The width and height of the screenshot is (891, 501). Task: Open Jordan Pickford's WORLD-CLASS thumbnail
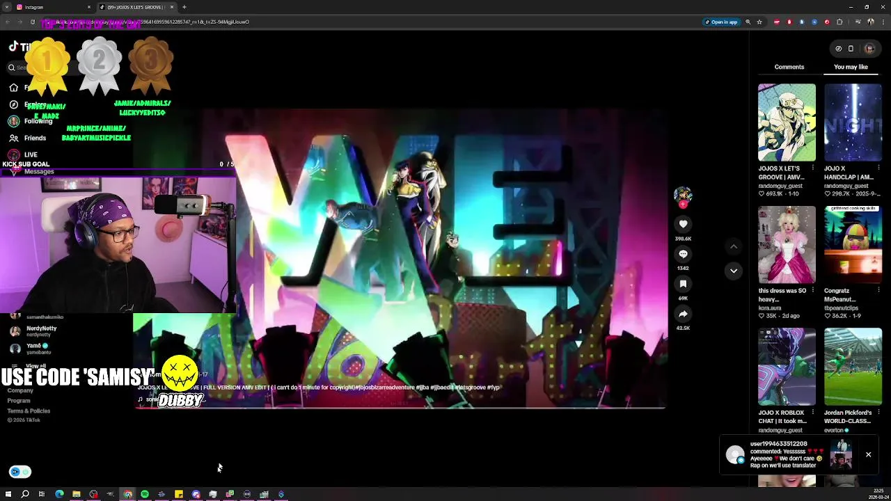[x=853, y=367]
